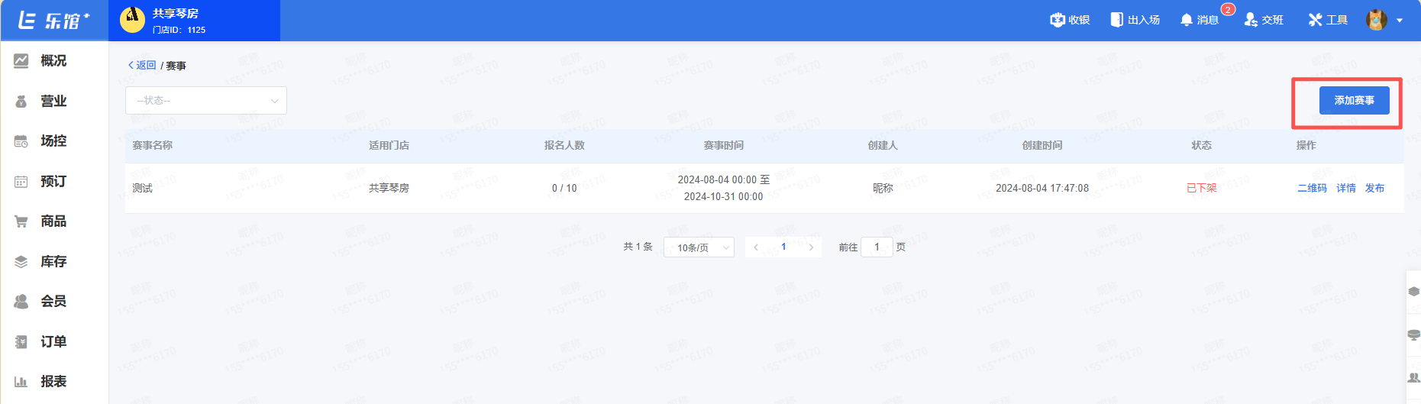Click the 乐馆 logo
This screenshot has height=404, width=1421.
pos(53,21)
